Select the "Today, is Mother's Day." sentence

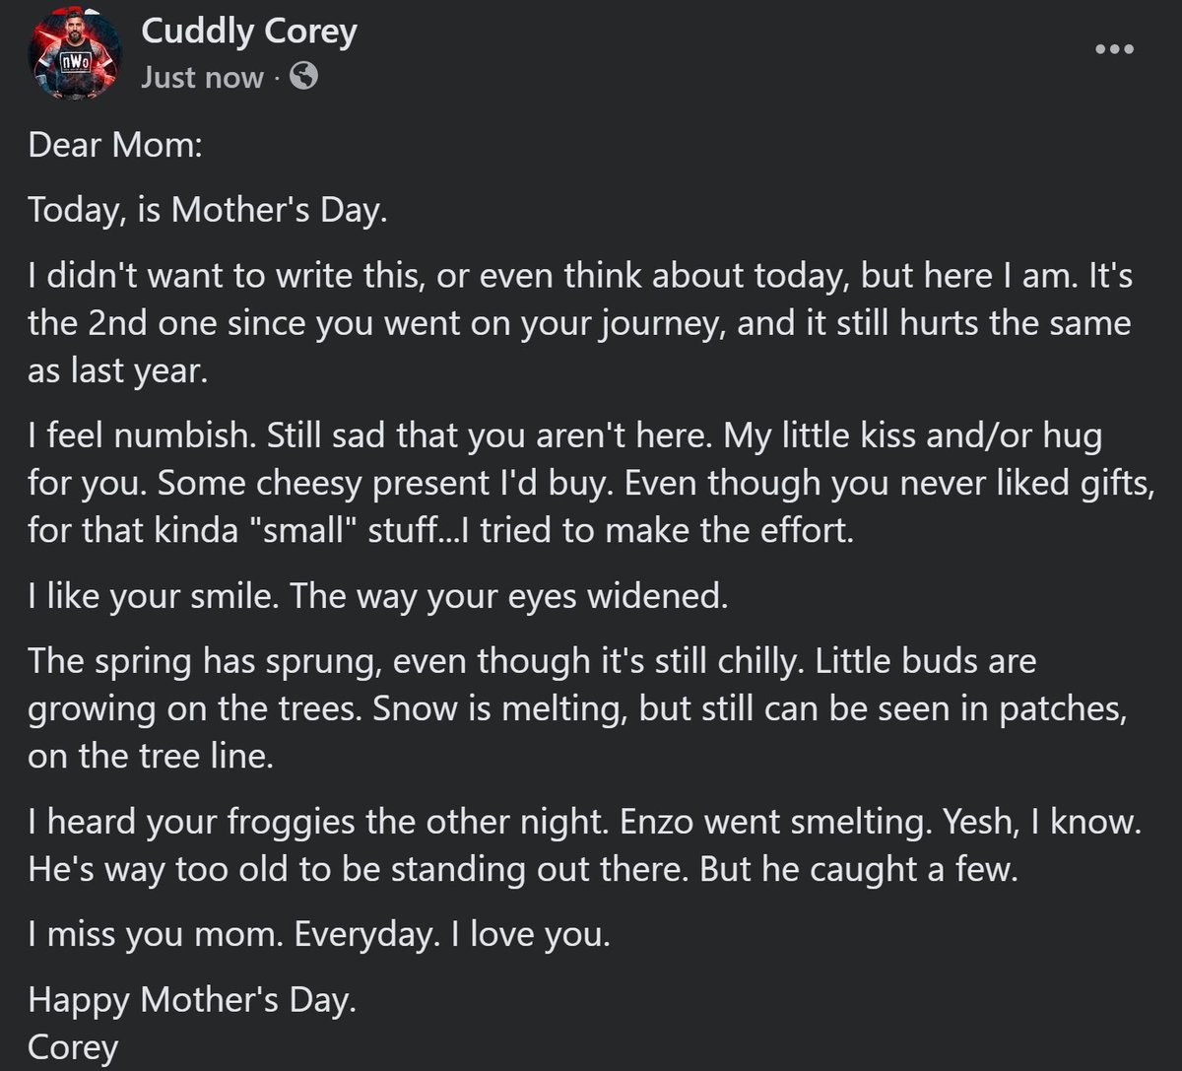(204, 213)
